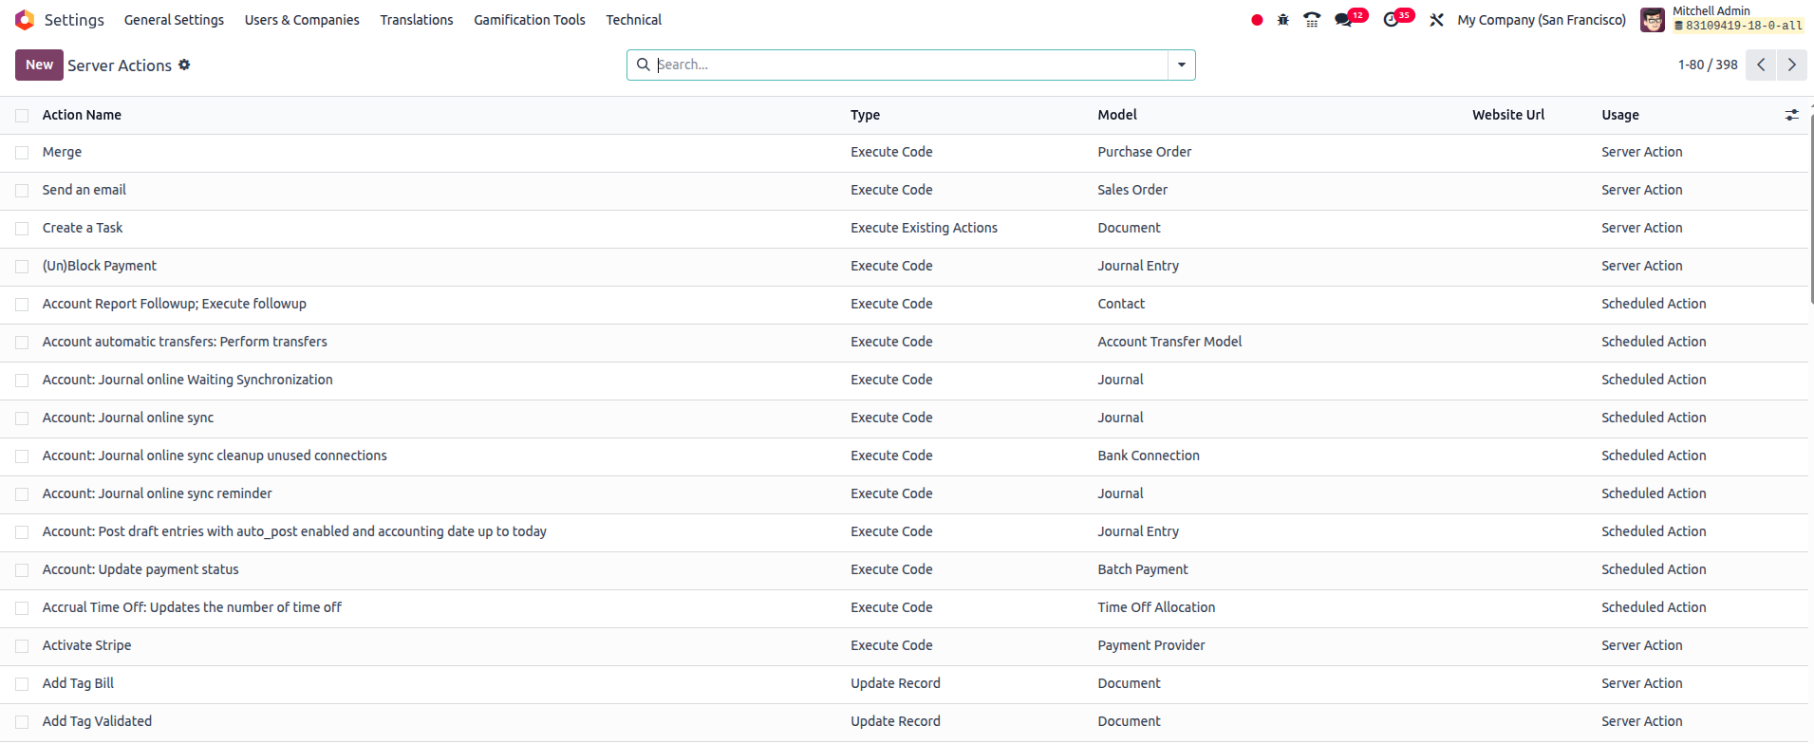Check the Account: Update payment status checkbox
Screen dimensions: 1814x744
pyautogui.click(x=22, y=570)
